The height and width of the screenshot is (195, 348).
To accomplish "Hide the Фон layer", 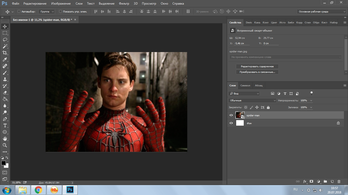I will (231, 123).
